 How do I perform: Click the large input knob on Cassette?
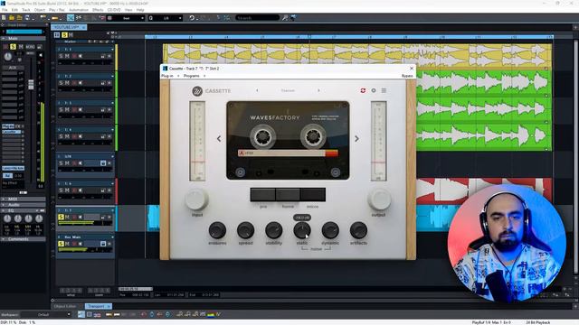point(196,200)
